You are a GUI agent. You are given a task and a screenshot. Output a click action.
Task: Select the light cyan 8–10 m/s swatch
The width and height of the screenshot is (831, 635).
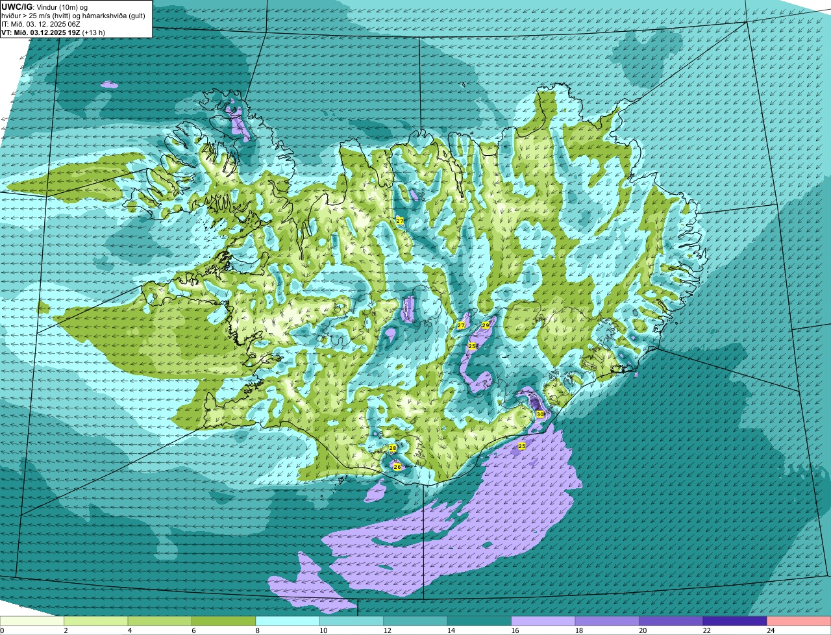coord(288,621)
